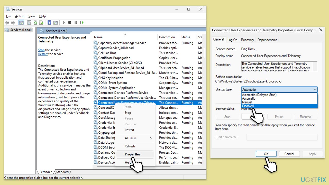Click gear icon beside COM+ Event System
329x185 pixels.
click(96, 83)
